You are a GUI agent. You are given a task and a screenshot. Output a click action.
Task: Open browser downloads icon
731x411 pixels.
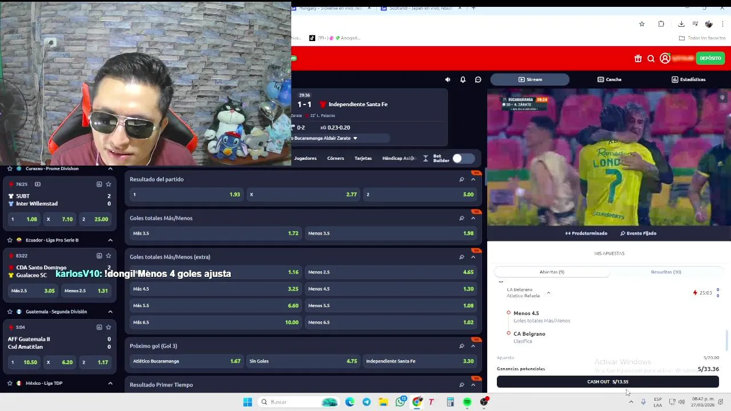[x=681, y=24]
